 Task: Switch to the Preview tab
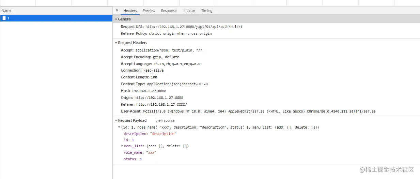tap(149, 11)
